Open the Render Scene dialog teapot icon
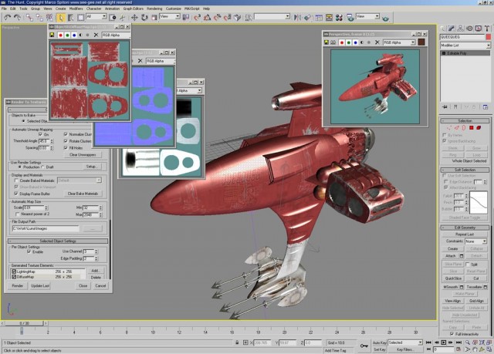 [x=350, y=17]
